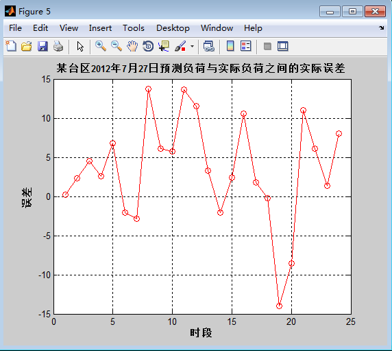Viewport: 392px width, 351px height.
Task: Print the figure with the printer icon
Action: [x=58, y=46]
